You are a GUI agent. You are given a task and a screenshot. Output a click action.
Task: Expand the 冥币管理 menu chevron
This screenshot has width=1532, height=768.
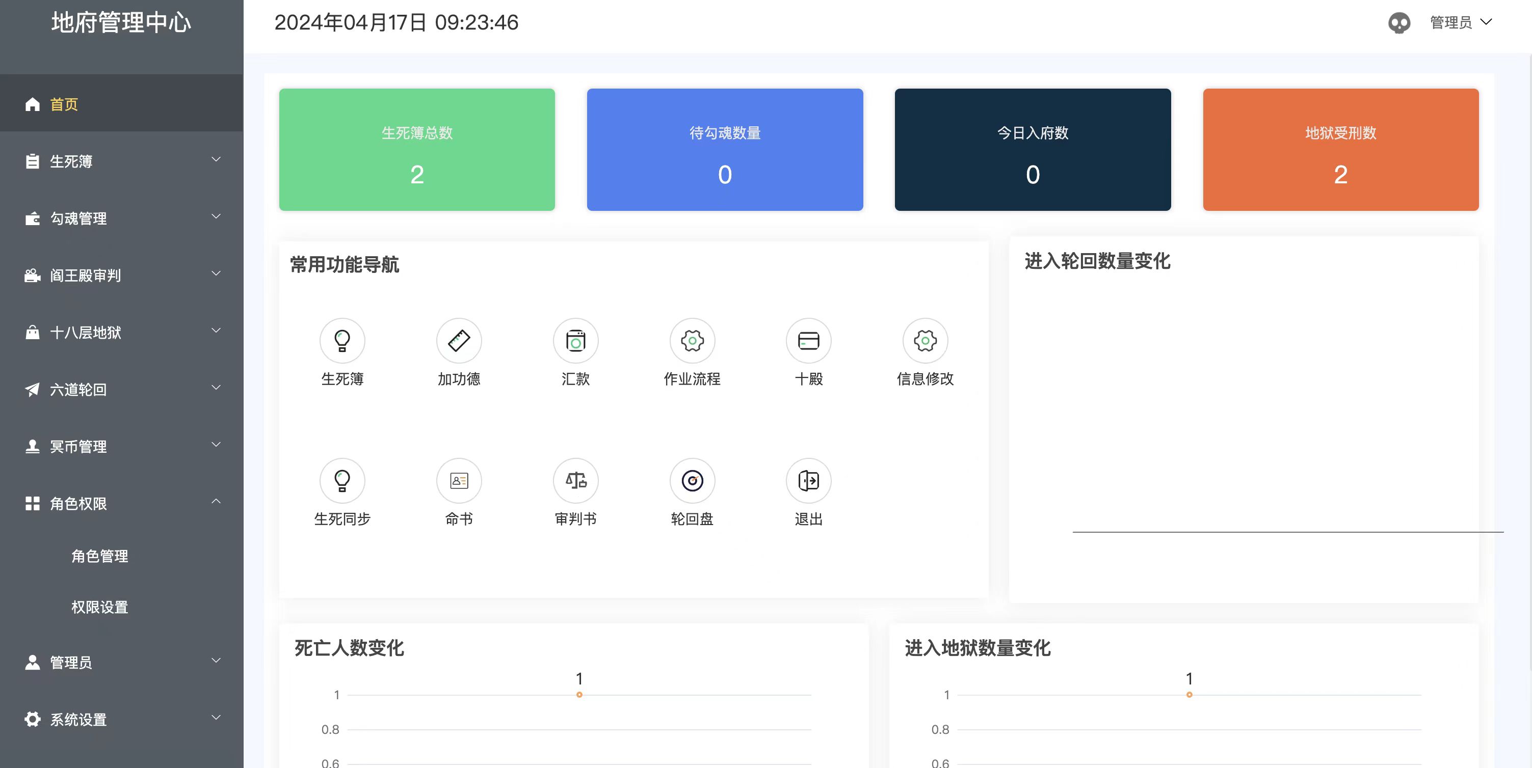tap(217, 445)
